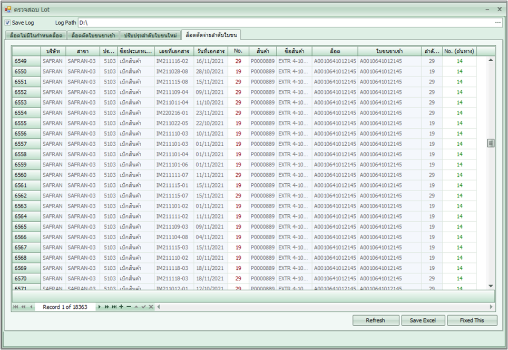Open the Log Path browse ellipsis
Image resolution: width=508 pixels, height=350 pixels.
498,23
